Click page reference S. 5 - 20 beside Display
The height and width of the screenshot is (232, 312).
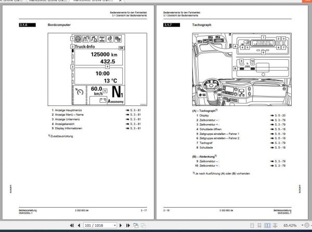point(280,115)
